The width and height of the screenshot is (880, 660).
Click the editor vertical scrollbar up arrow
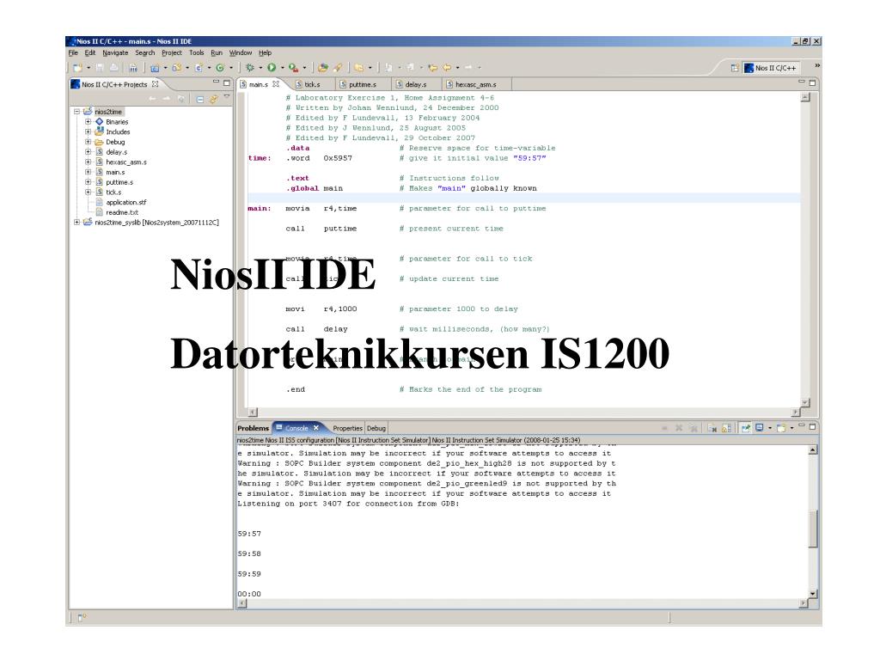point(805,97)
